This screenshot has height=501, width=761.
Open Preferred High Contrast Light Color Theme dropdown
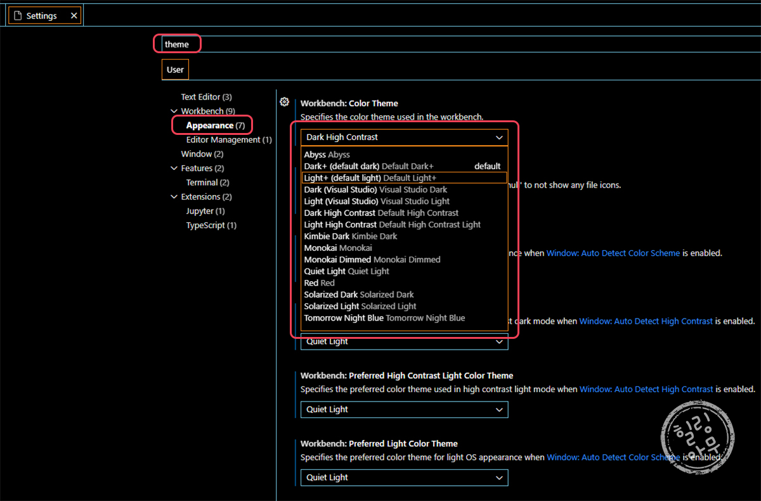coord(405,409)
